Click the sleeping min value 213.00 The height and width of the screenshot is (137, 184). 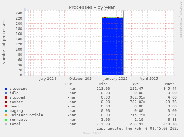pos(103,89)
